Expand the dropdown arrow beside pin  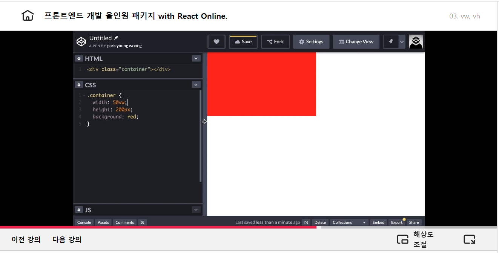click(402, 42)
